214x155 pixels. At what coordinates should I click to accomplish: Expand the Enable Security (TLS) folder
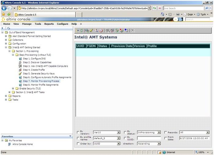(13, 89)
